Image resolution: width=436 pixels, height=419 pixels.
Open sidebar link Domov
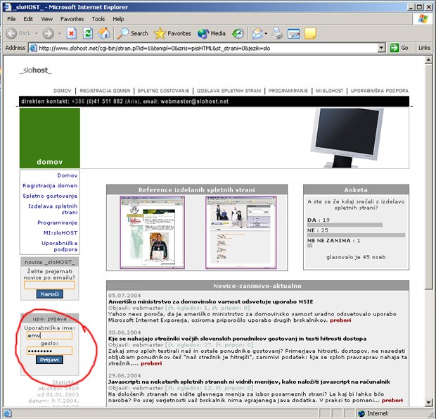(68, 175)
